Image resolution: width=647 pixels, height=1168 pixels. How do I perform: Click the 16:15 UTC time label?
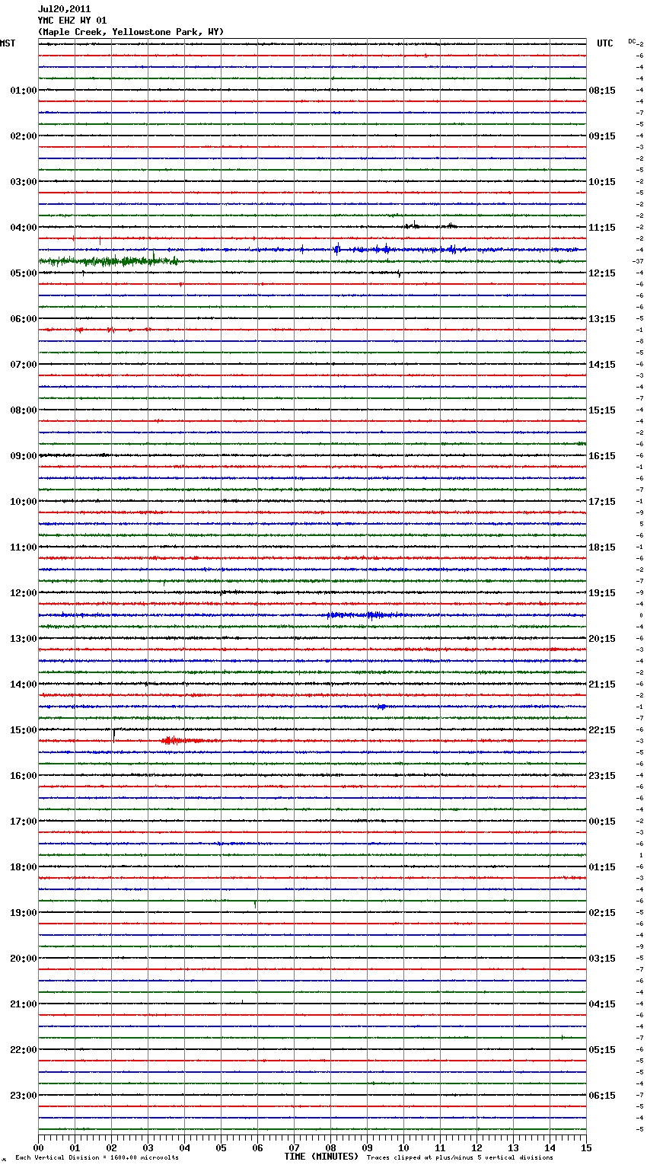pos(602,456)
